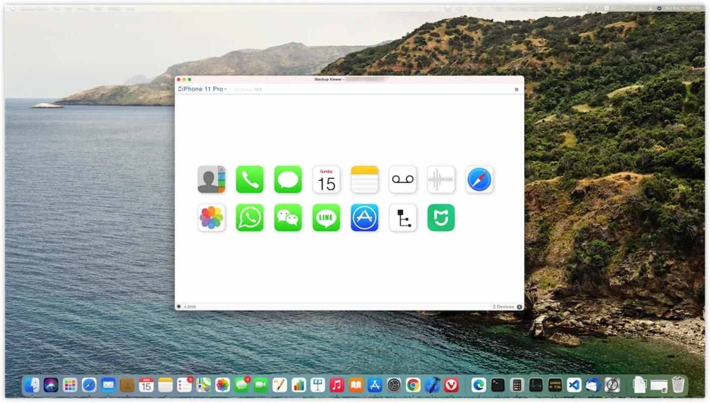This screenshot has width=710, height=403.
Task: Open the WeChat icon
Action: coord(288,218)
